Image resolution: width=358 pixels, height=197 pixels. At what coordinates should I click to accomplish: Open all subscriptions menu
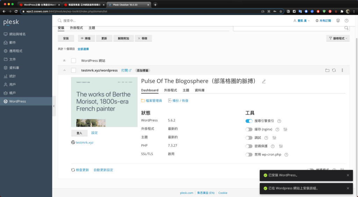coord(323,21)
